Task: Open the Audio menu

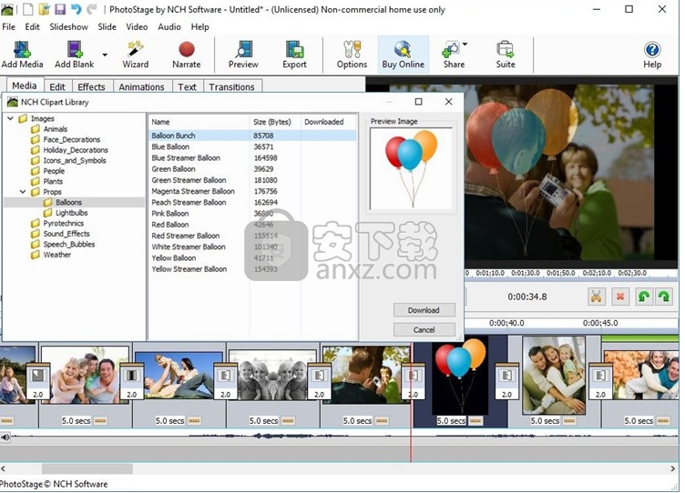Action: (x=169, y=27)
